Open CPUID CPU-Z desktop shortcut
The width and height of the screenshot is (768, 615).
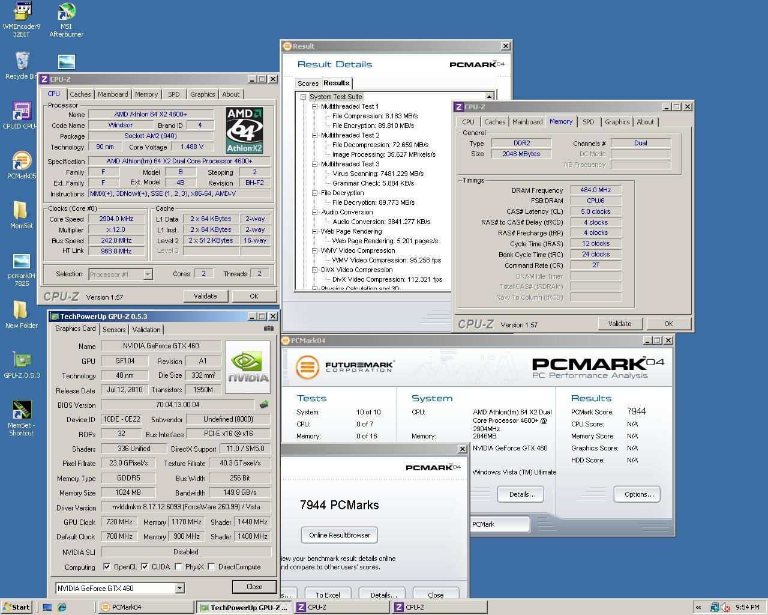22,115
